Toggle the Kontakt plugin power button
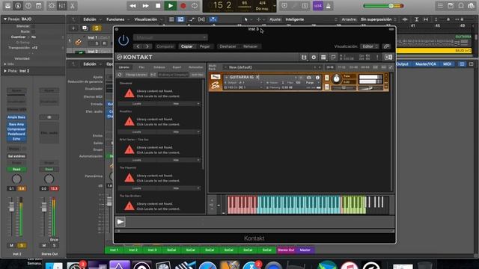This screenshot has width=479, height=269. (x=123, y=40)
